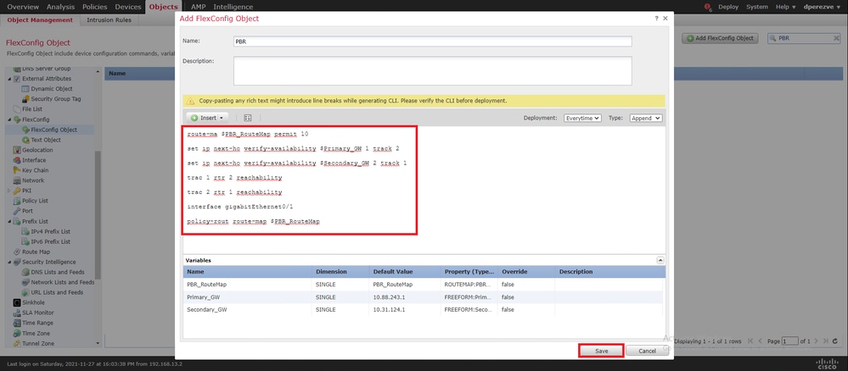Click the page number input field

pos(790,341)
